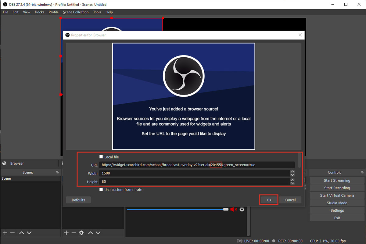This screenshot has height=244, width=366.
Task: Click the browser source preview image
Action: click(184, 96)
